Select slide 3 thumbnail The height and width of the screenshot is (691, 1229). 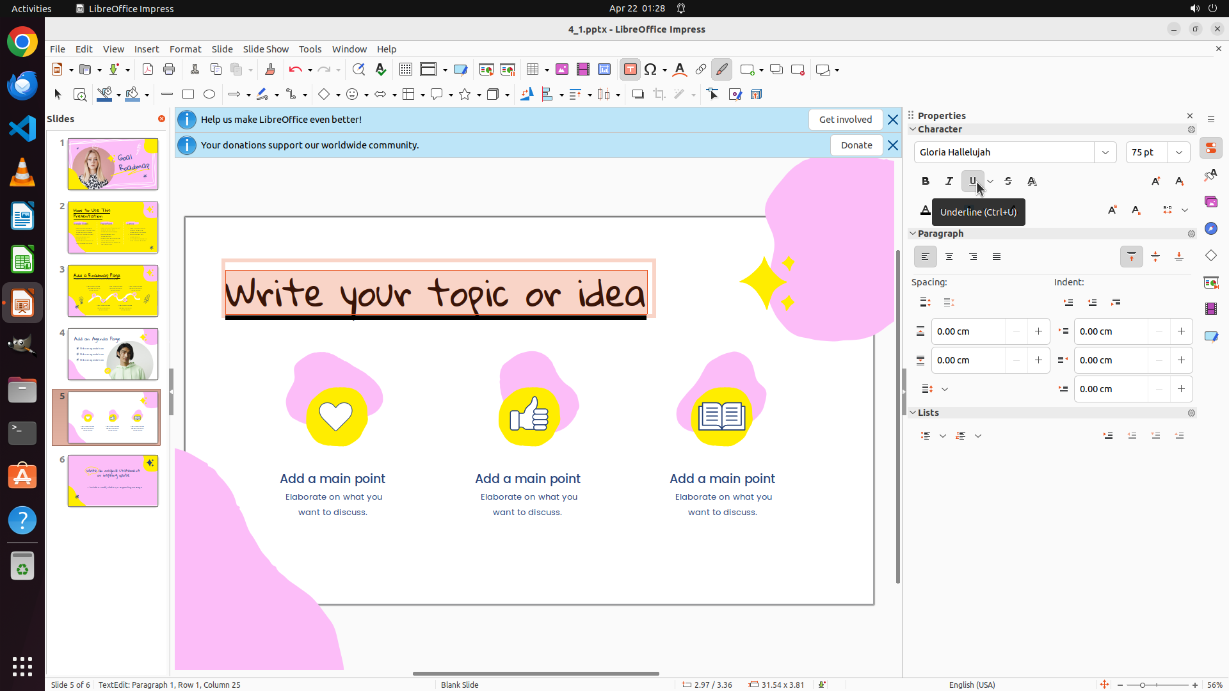coord(113,291)
